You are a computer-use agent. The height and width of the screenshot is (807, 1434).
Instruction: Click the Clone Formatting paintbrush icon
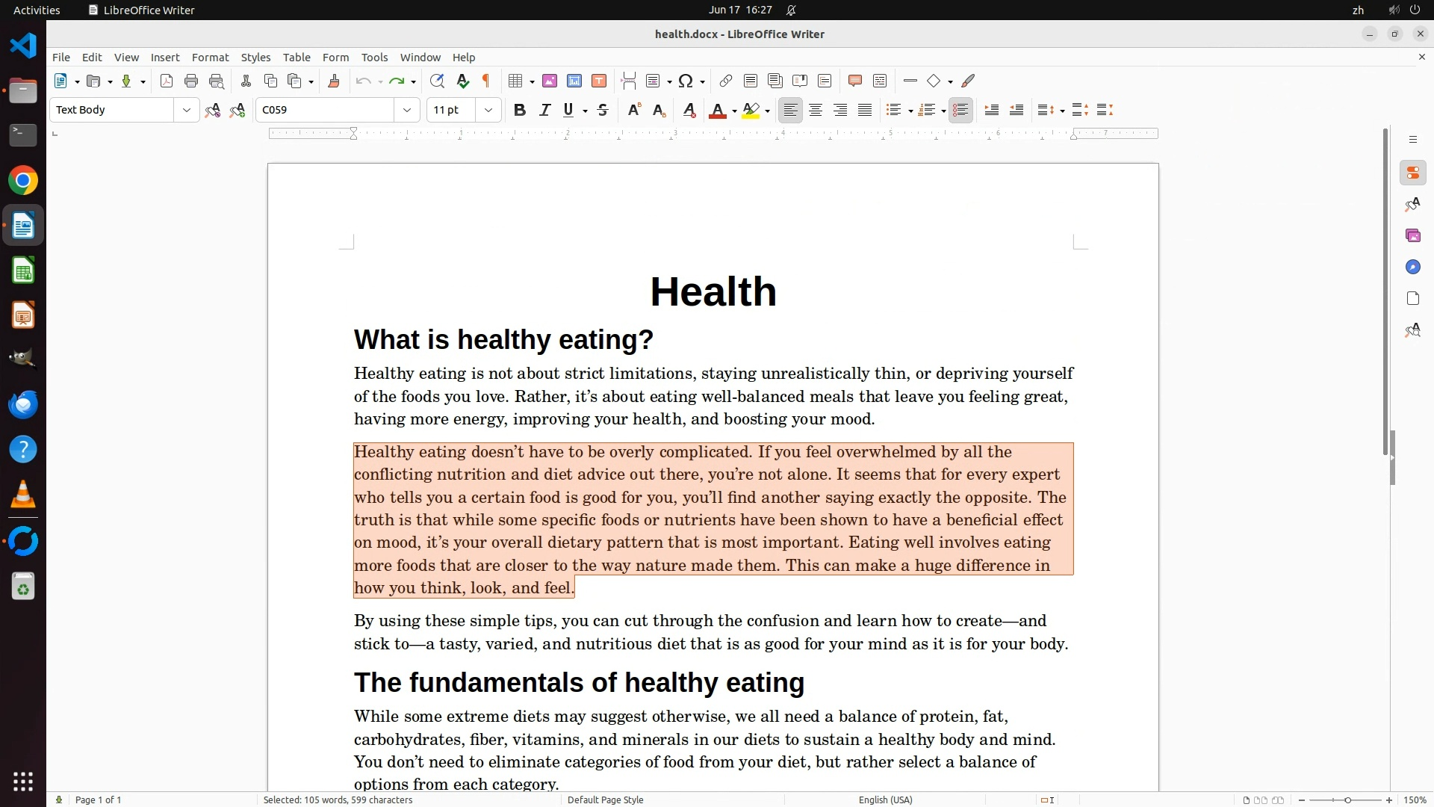[334, 81]
